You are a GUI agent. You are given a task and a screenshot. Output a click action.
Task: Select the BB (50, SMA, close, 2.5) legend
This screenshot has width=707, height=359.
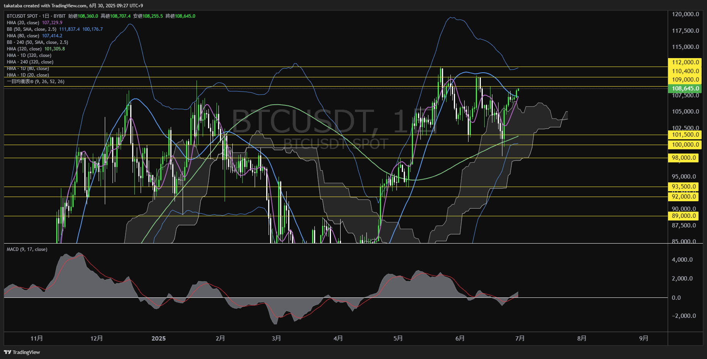[x=32, y=29]
